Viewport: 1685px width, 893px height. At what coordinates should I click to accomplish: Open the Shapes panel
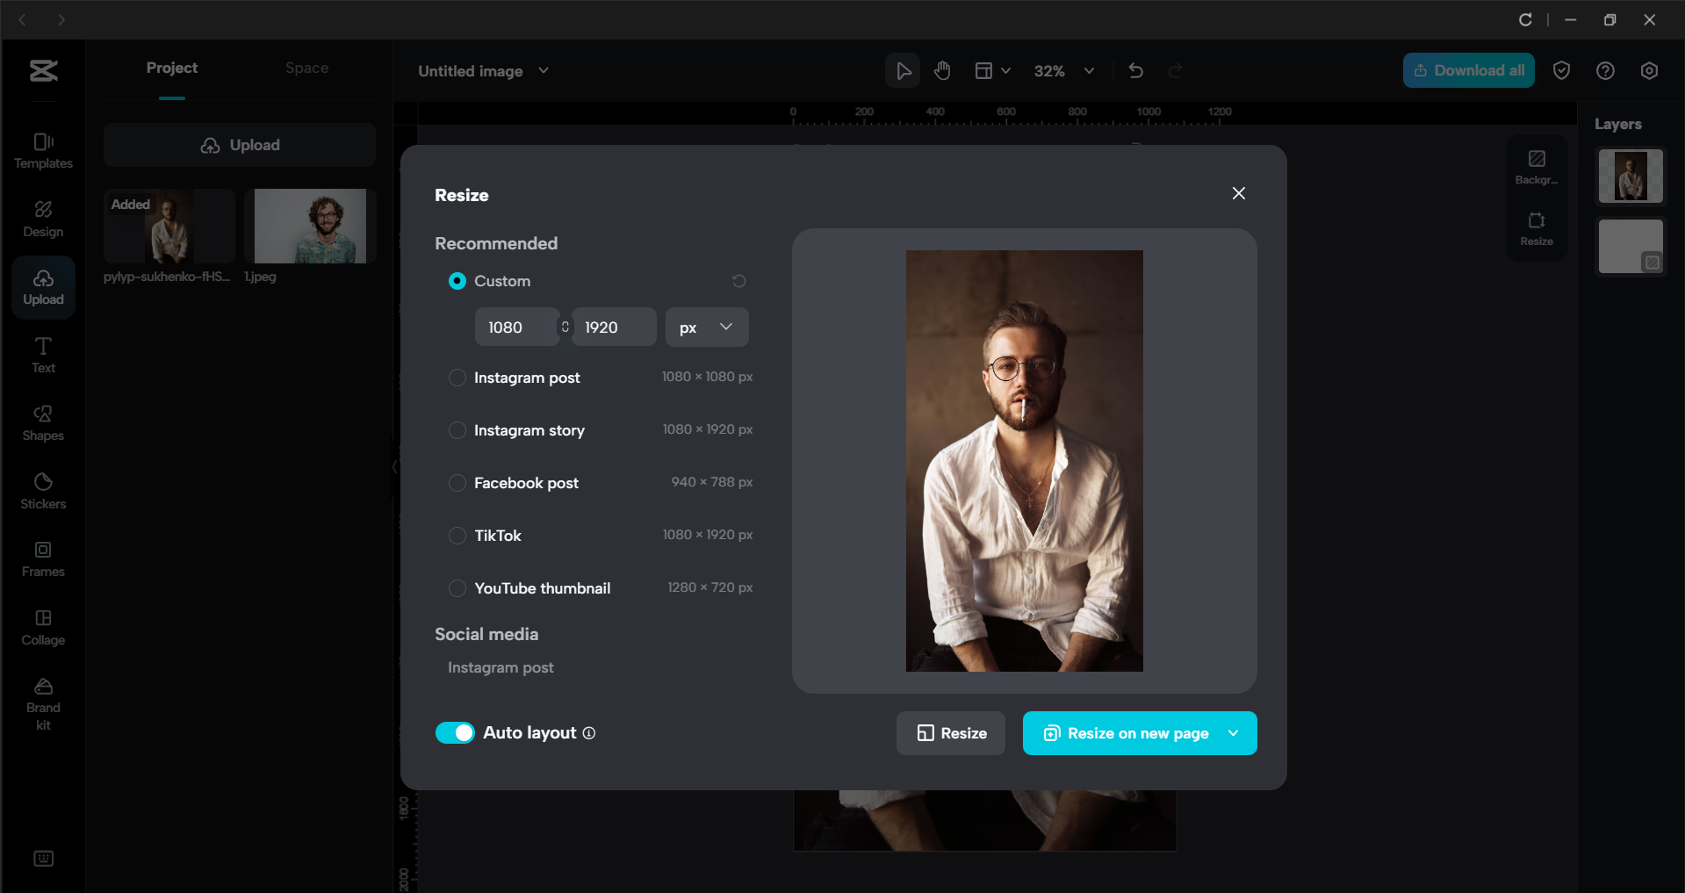click(x=43, y=423)
